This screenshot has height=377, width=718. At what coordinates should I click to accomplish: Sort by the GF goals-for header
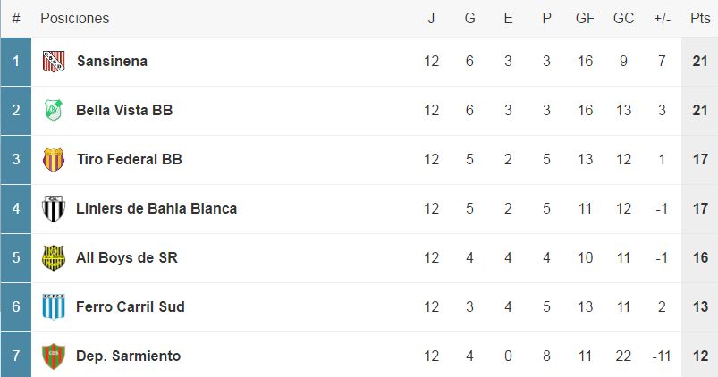pos(586,19)
